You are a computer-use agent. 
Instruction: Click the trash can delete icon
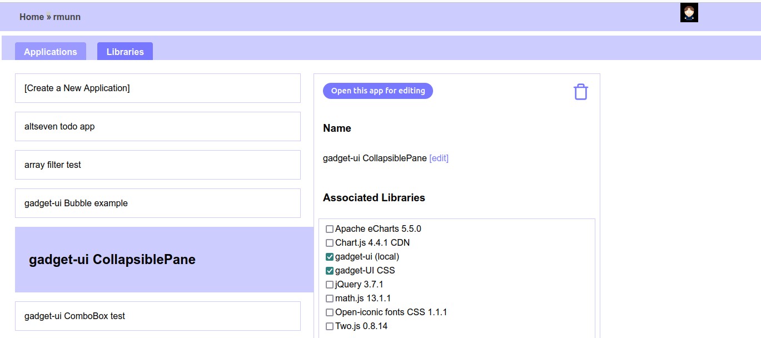tap(580, 92)
